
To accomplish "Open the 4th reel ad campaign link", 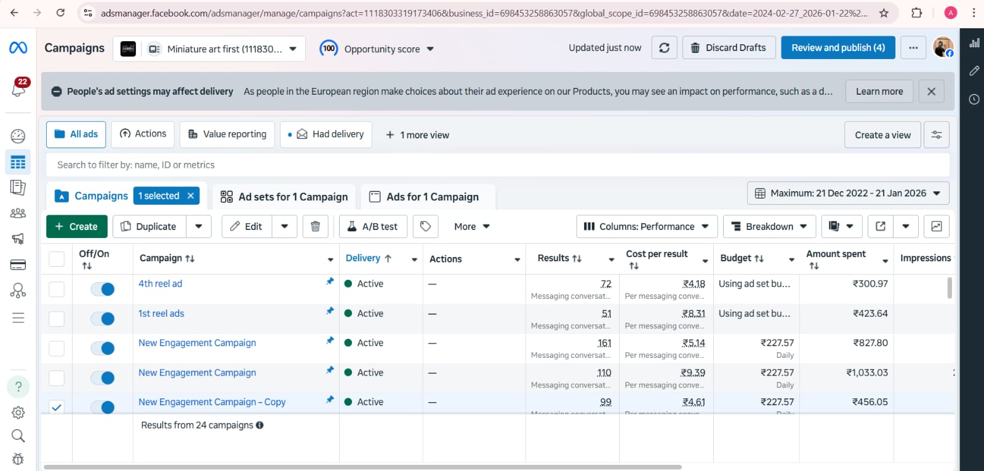I will tap(160, 283).
